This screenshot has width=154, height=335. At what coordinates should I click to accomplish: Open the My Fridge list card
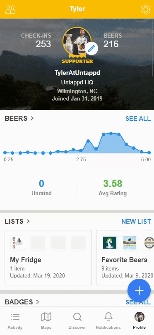[x=48, y=258]
